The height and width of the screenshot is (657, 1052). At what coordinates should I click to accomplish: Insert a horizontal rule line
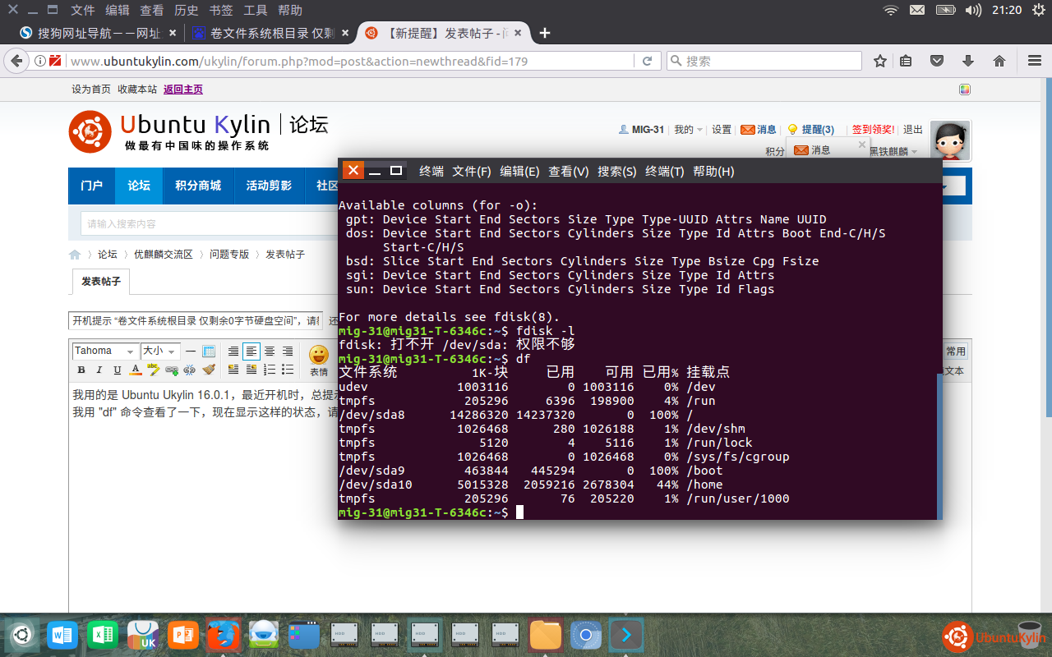[191, 351]
